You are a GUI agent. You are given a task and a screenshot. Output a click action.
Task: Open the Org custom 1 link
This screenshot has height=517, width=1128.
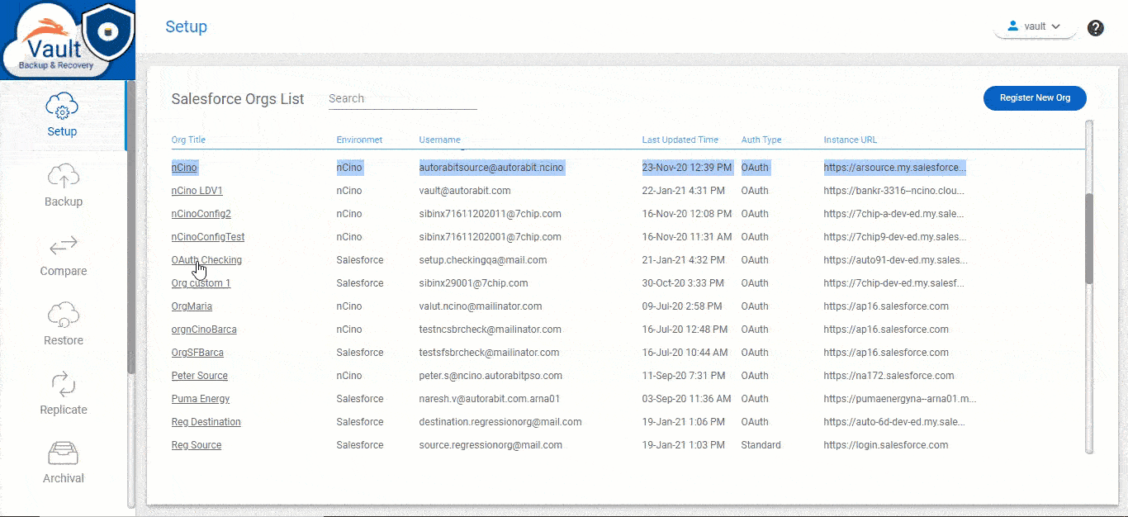click(201, 283)
